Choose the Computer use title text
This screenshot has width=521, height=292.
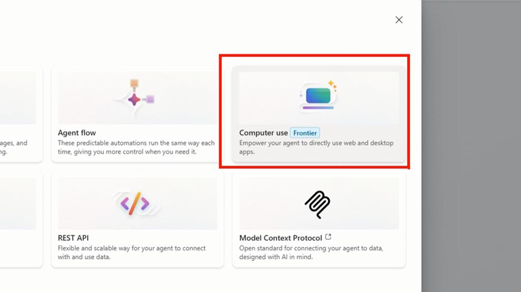pos(264,133)
